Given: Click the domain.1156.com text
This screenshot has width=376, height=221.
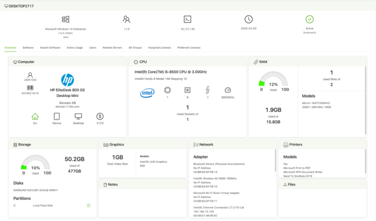Looking at the screenshot, I should [x=67, y=106].
